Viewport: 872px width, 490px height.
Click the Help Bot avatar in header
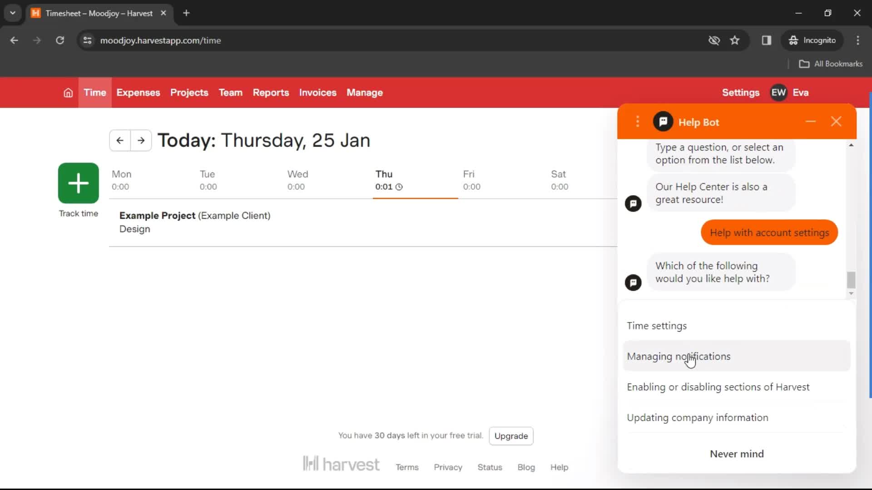663,122
